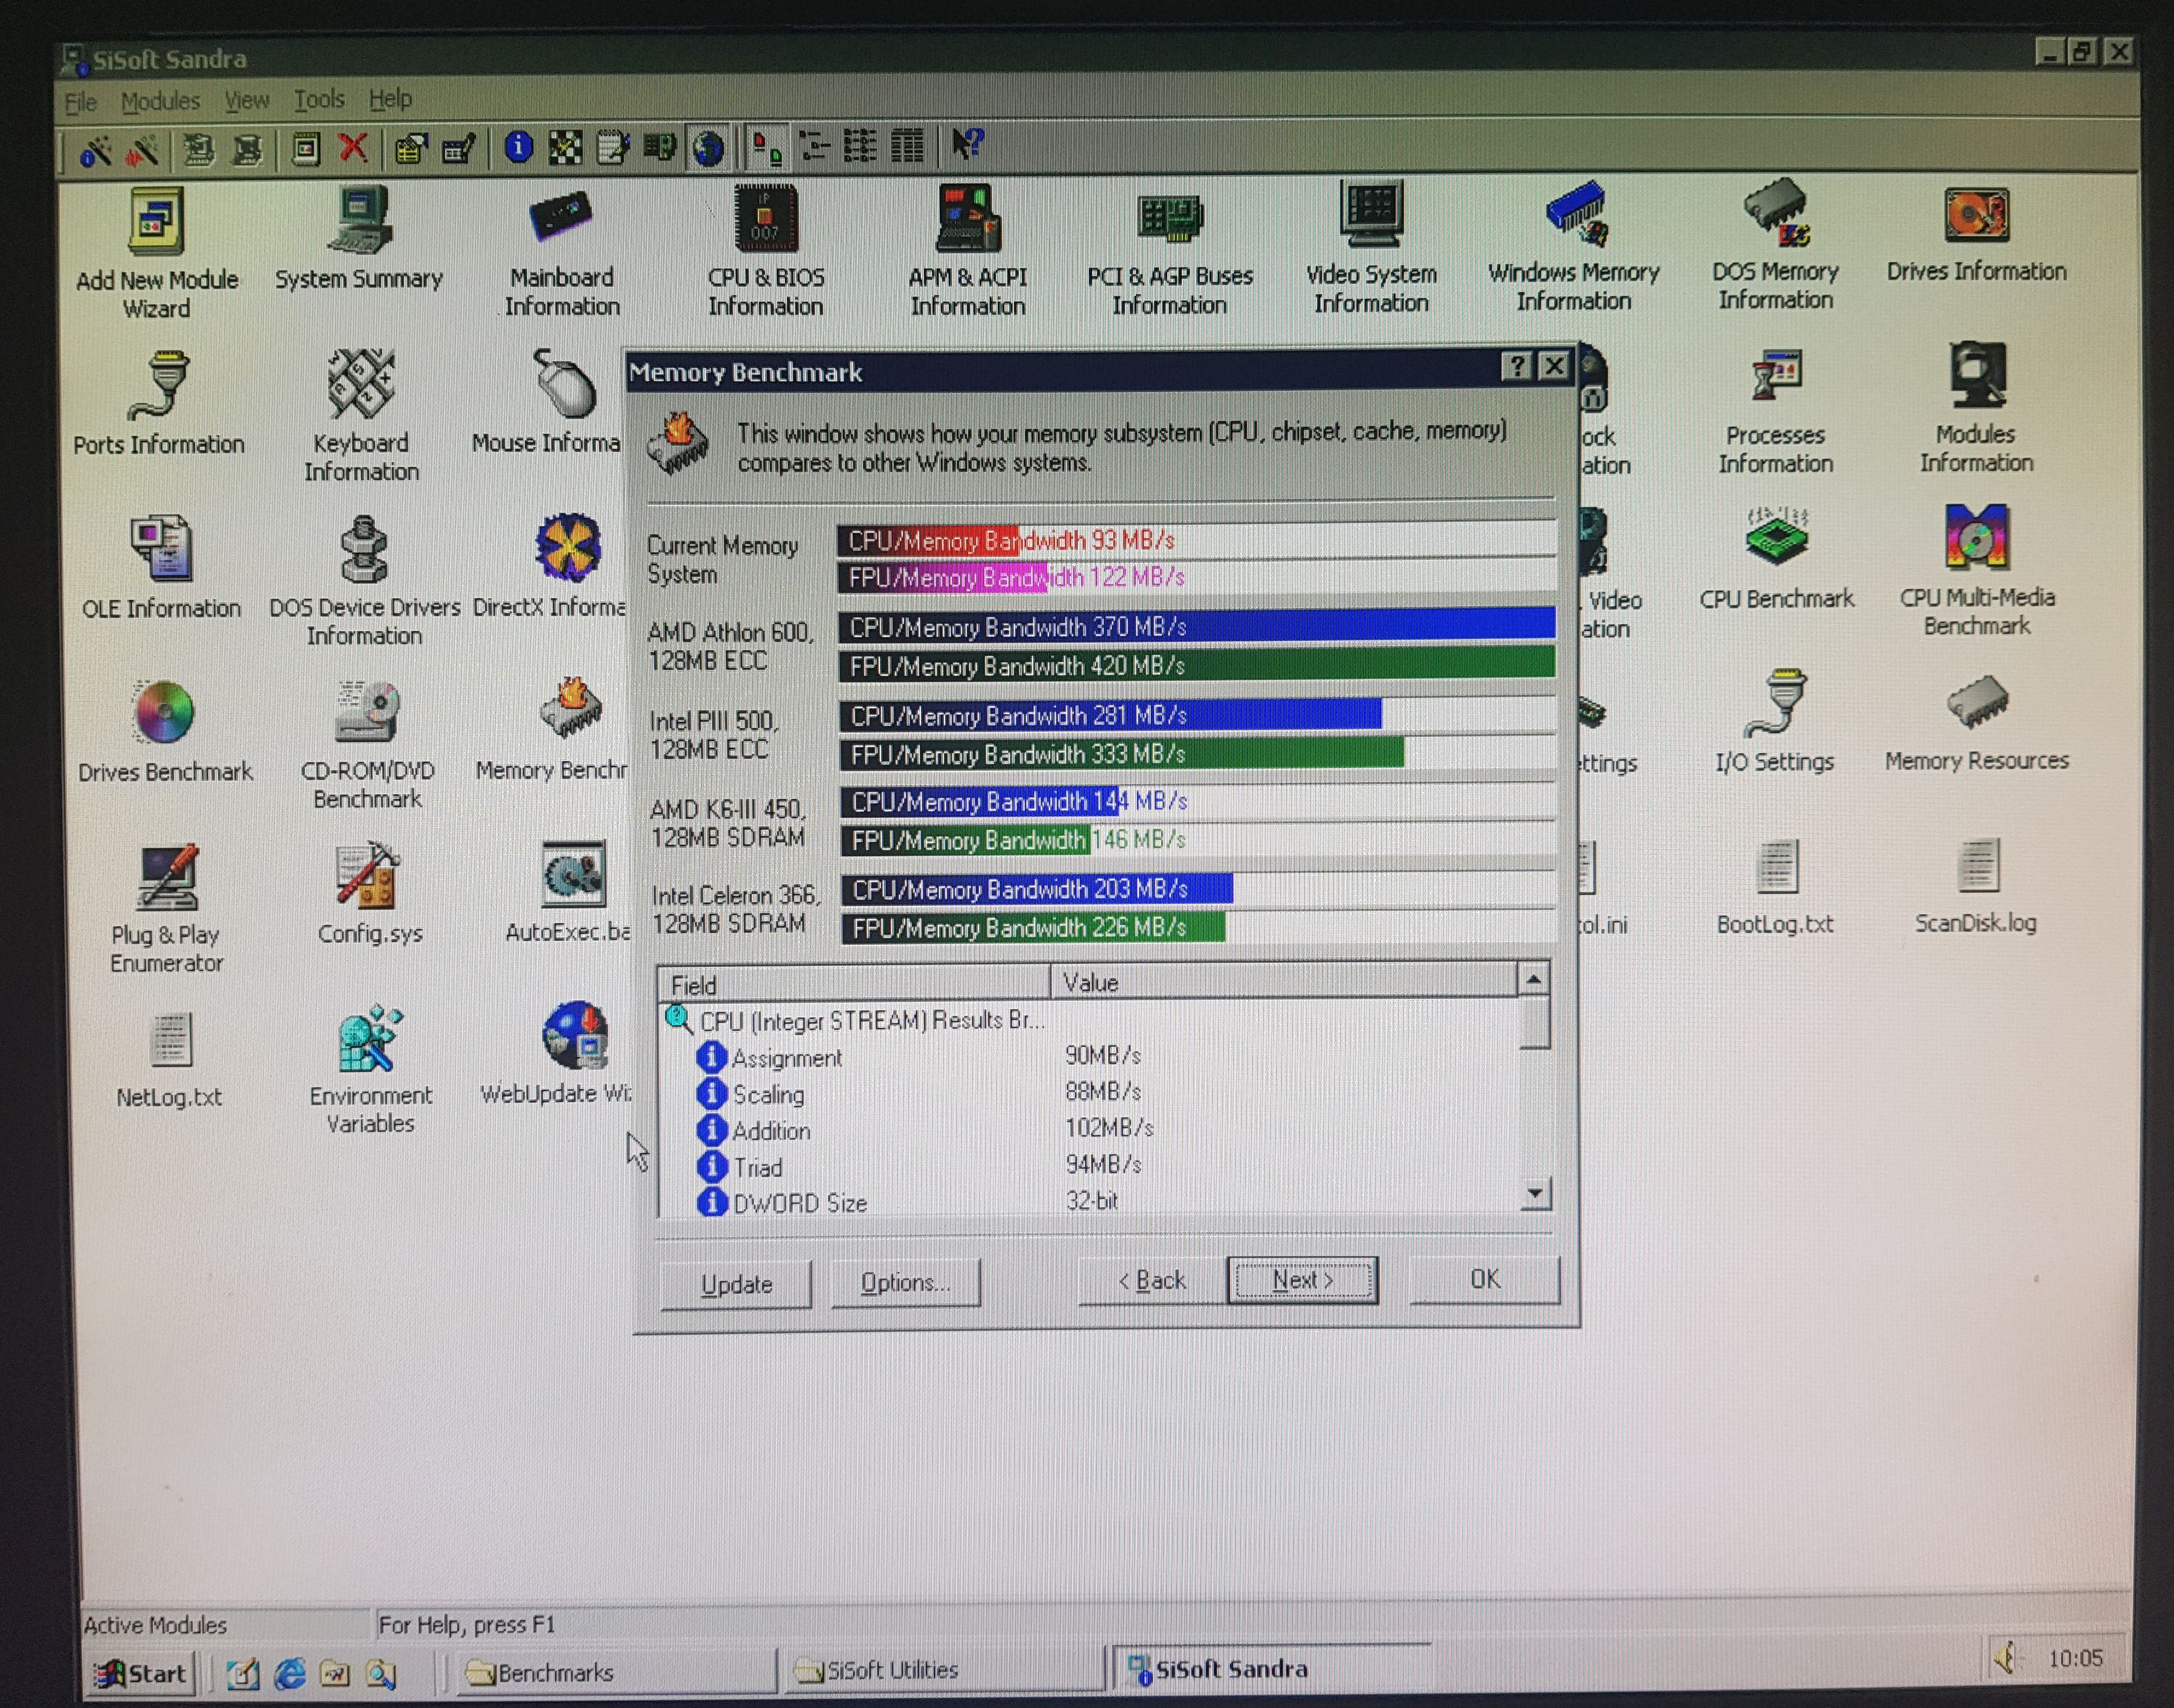This screenshot has width=2174, height=1708.
Task: Launch CPU Multi-Media Benchmark
Action: point(1977,571)
